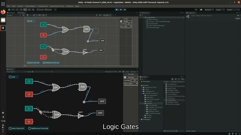
Task: Click Stats in Game view
Action: (127, 72)
